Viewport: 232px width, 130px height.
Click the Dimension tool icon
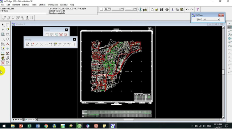(8, 53)
